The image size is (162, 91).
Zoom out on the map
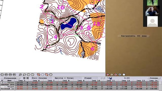coord(24,75)
